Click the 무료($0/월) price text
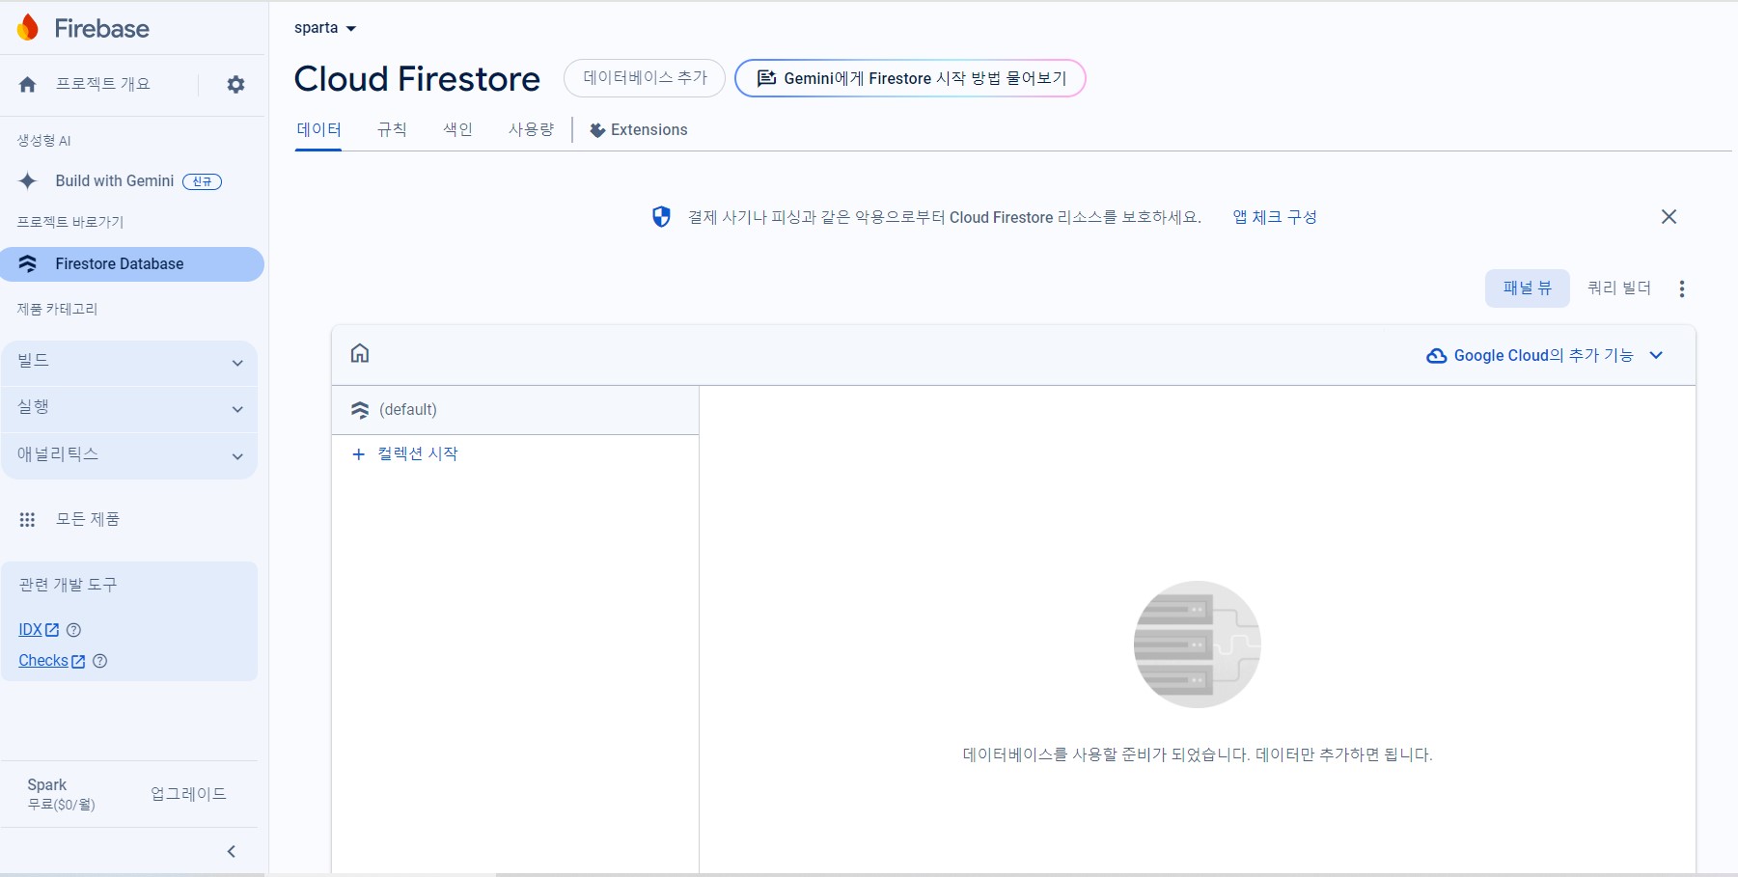Screen dimensions: 1738x877 coord(62,805)
